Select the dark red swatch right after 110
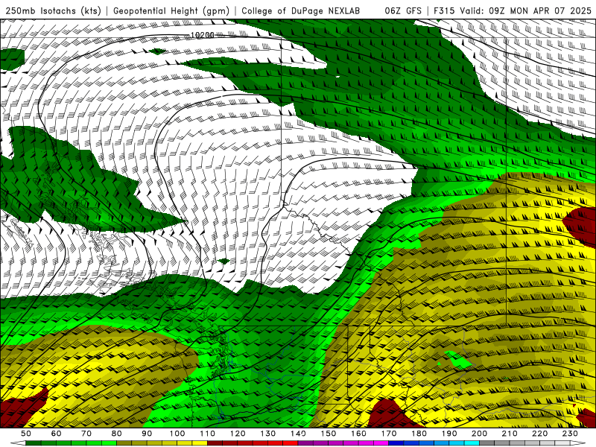596x447 pixels. coord(215,443)
